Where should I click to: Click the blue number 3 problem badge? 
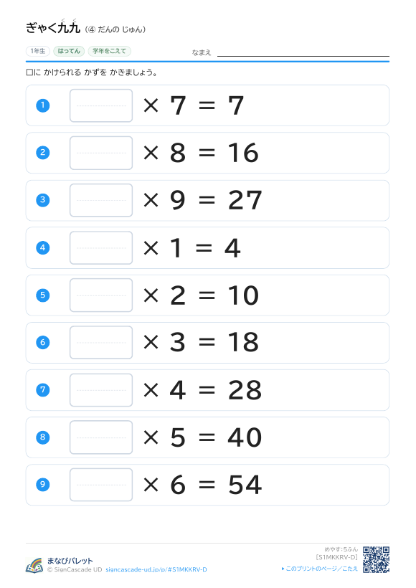pyautogui.click(x=43, y=200)
